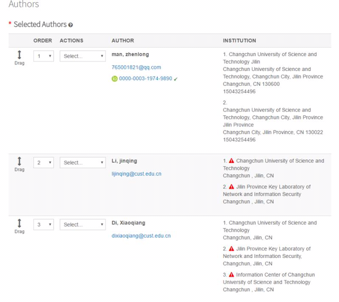The image size is (339, 302).
Task: Click warning icon on Li's Jilin Province Key Laboratory
Action: pos(231,186)
